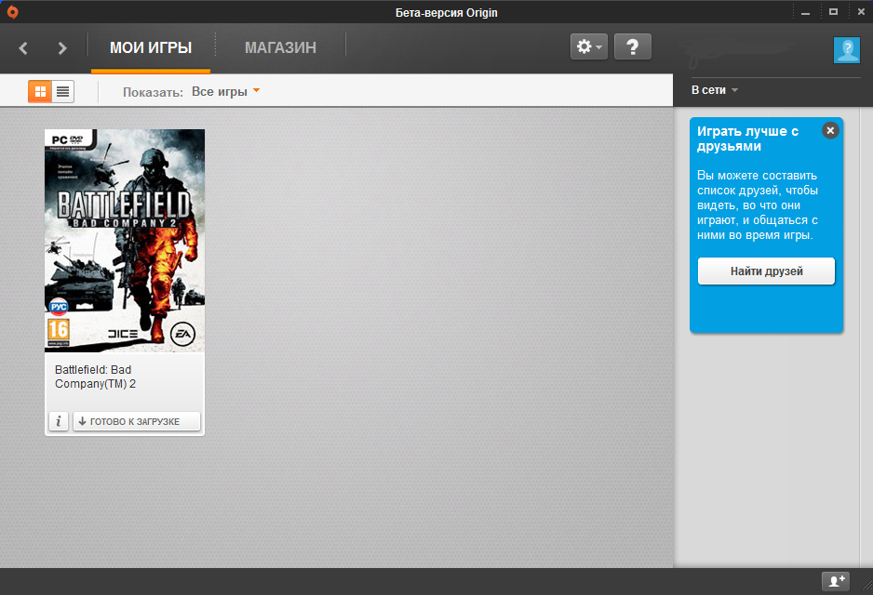
Task: Go back with the left arrow
Action: click(24, 47)
